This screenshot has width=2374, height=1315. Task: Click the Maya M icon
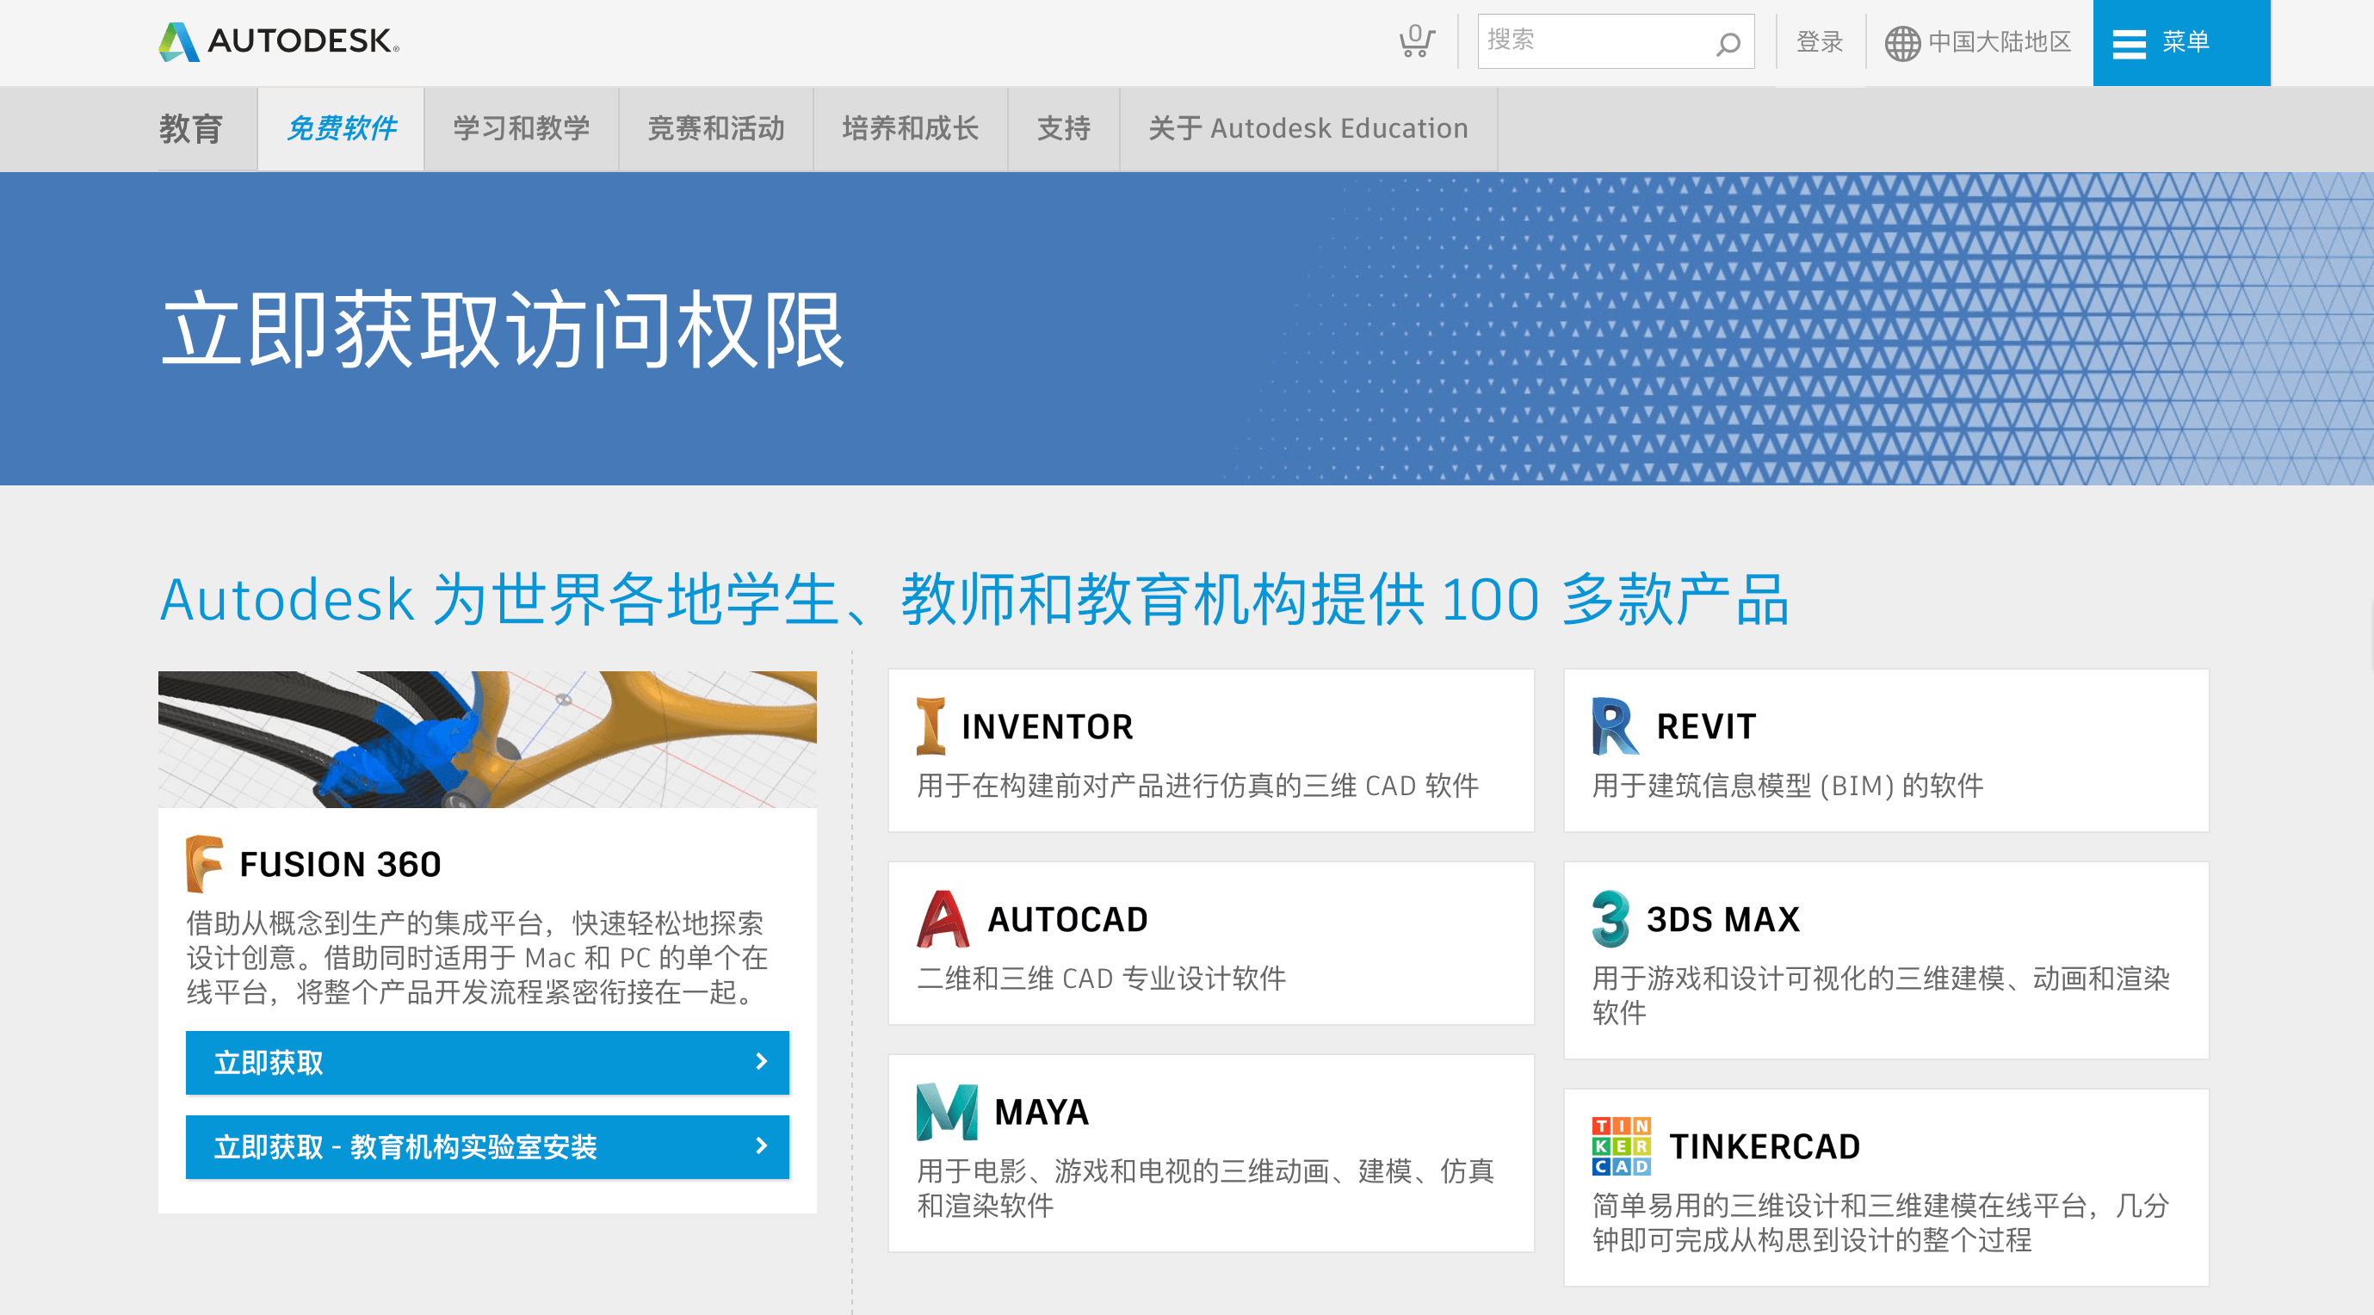(x=947, y=1111)
